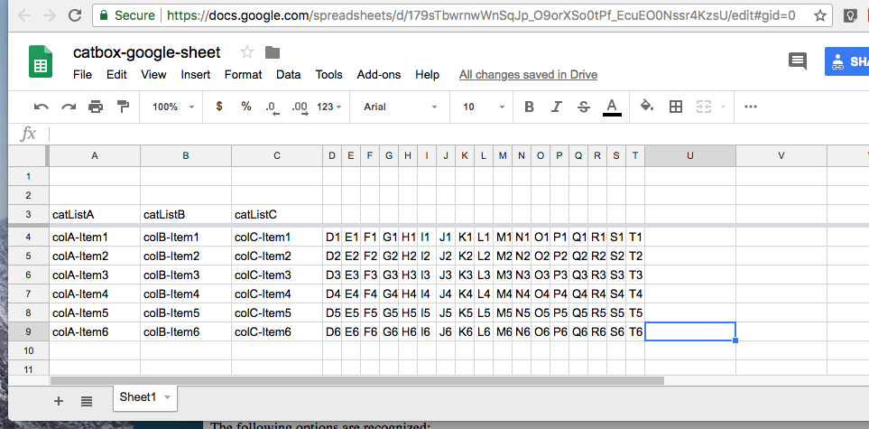Image resolution: width=869 pixels, height=429 pixels.
Task: Select column U header
Action: pyautogui.click(x=690, y=156)
